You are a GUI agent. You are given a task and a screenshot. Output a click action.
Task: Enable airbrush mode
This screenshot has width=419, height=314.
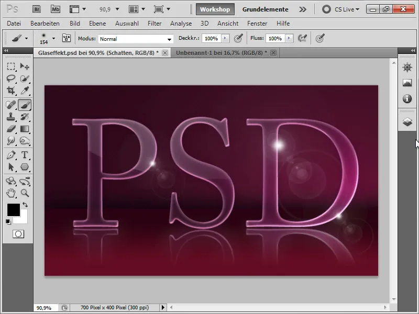point(303,38)
